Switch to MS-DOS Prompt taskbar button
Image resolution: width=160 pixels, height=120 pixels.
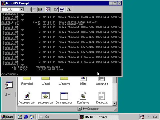pos(99,117)
